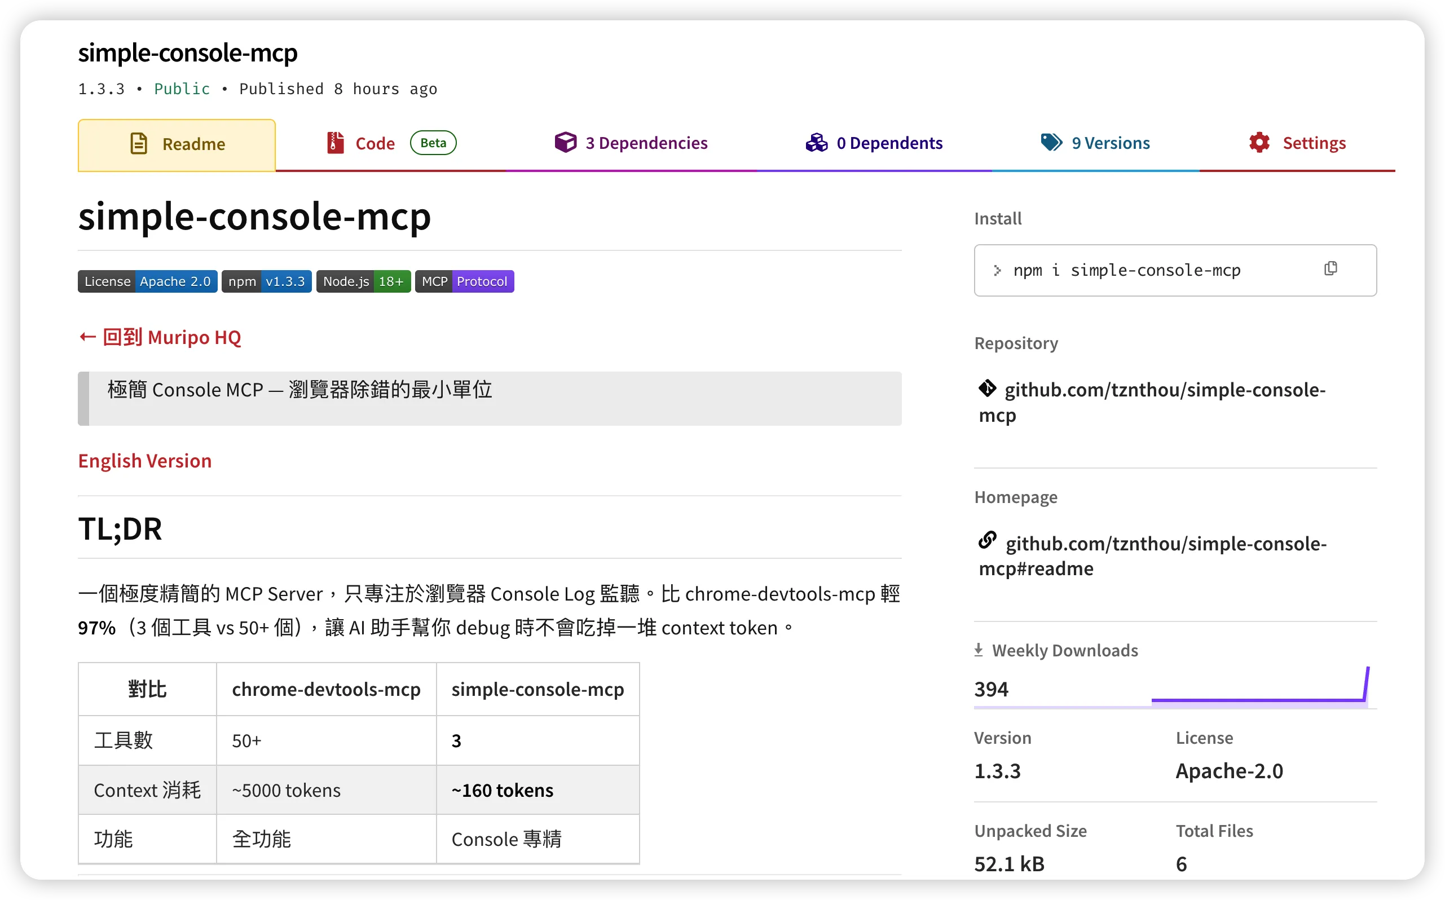Open the Settings tab

tap(1314, 142)
